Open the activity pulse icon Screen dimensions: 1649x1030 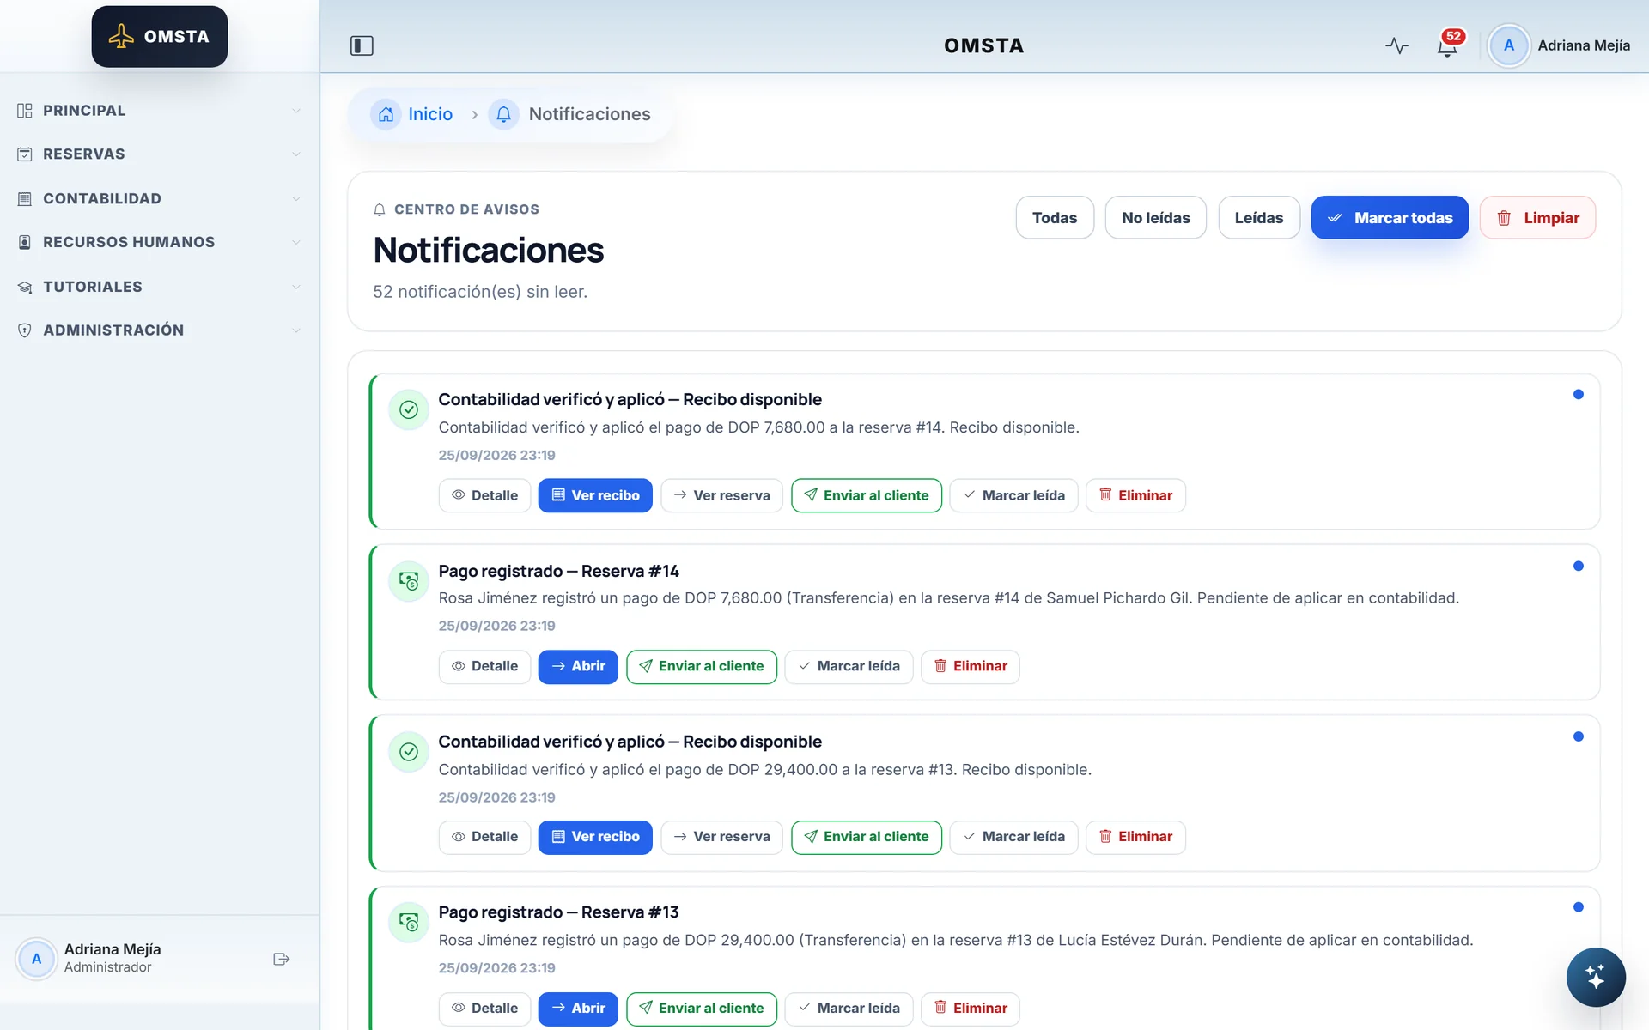(x=1396, y=45)
